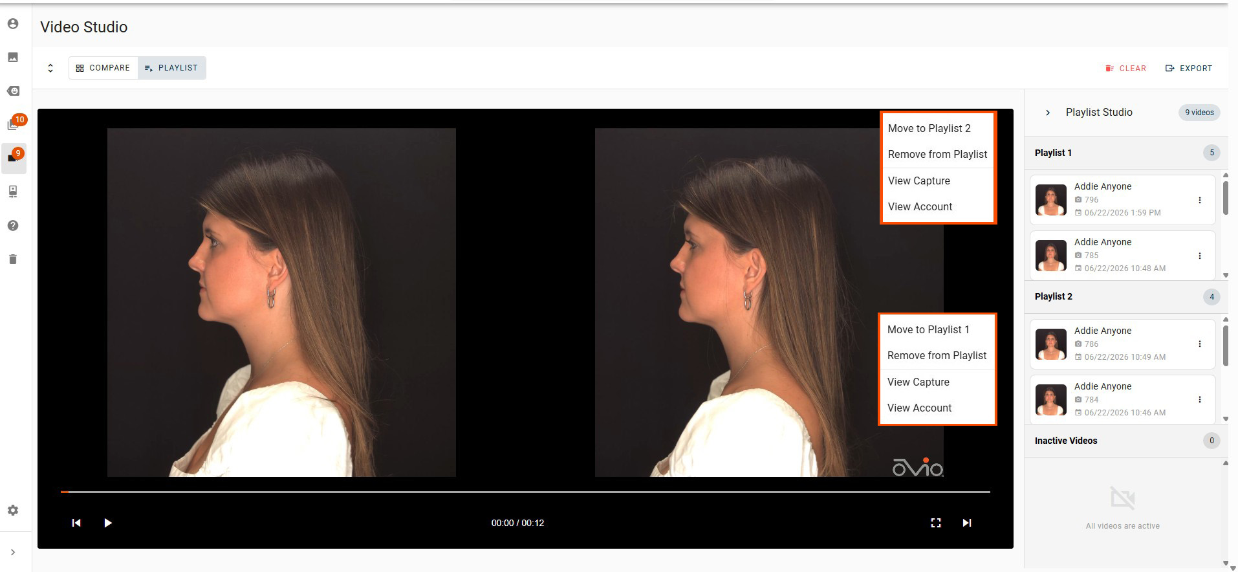Switch to Compare mode

[x=103, y=68]
